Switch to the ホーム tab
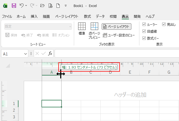The image size is (179, 121). coord(21,16)
